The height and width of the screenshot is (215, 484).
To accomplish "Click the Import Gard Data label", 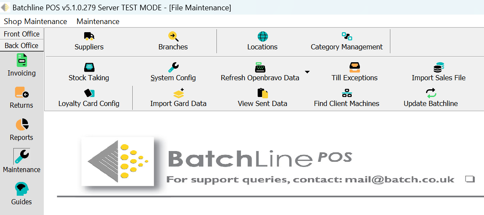I will (178, 103).
